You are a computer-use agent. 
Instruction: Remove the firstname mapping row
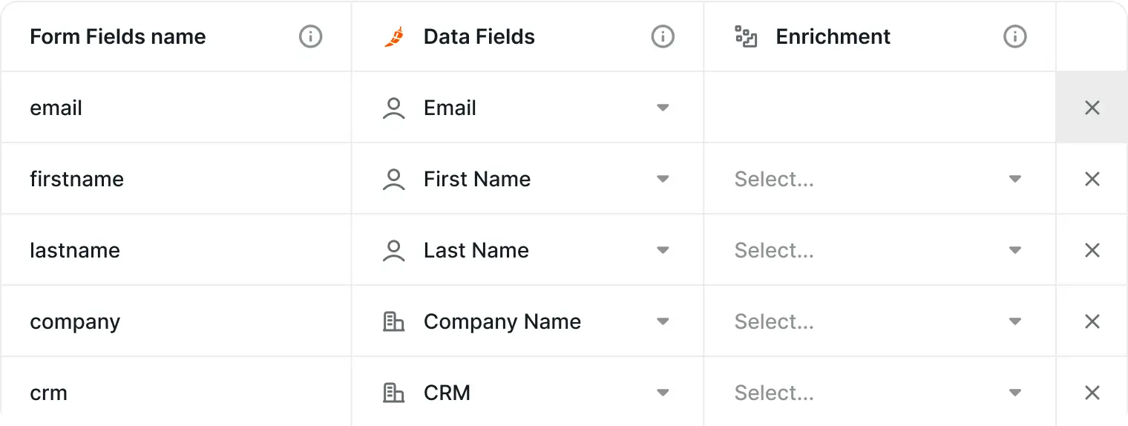[x=1092, y=179]
